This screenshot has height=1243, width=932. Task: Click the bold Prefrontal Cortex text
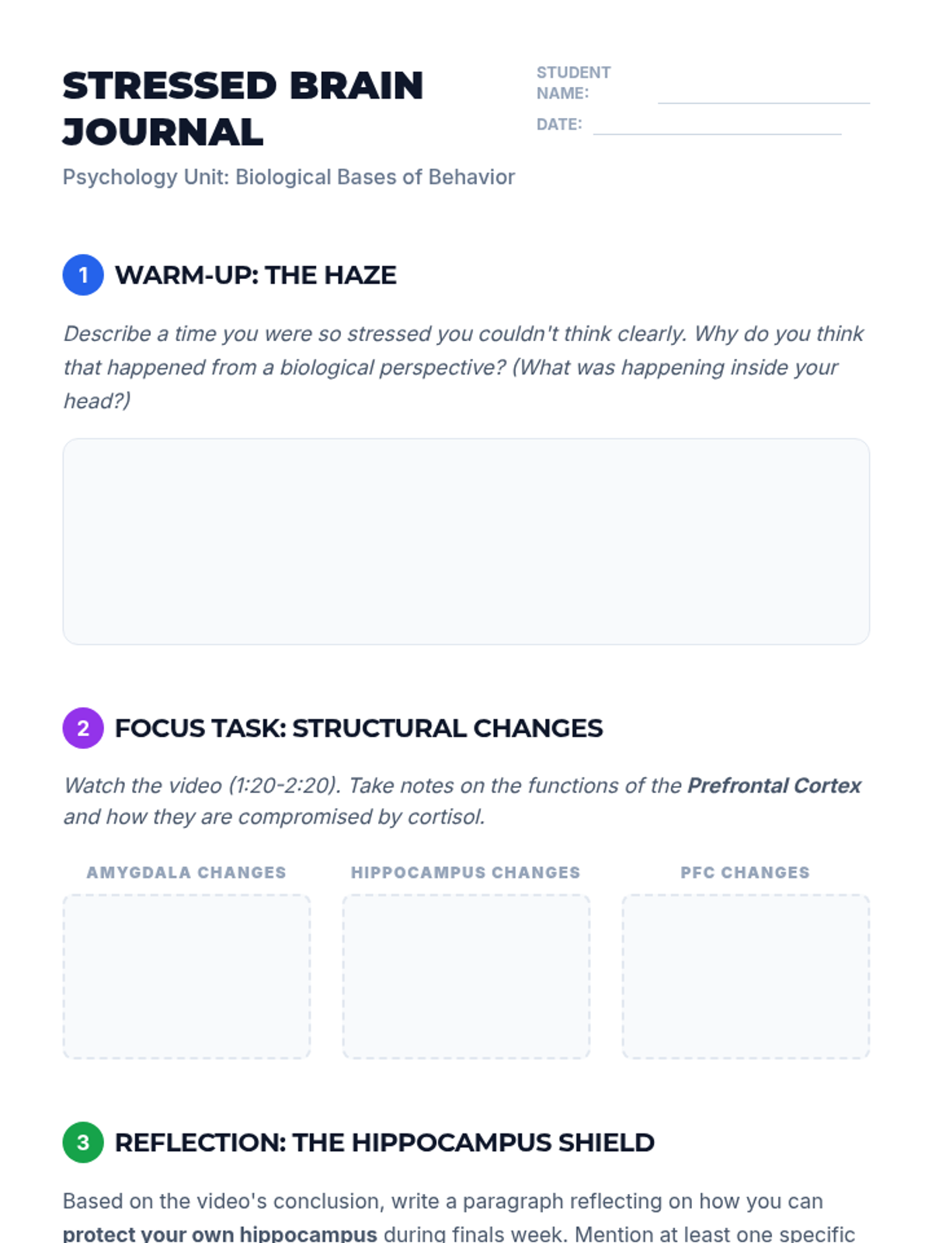(x=774, y=785)
